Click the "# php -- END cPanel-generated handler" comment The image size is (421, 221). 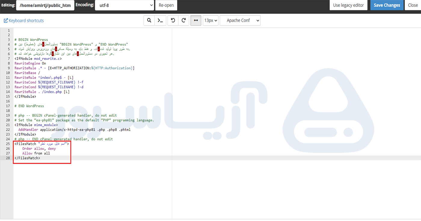[x=64, y=139]
